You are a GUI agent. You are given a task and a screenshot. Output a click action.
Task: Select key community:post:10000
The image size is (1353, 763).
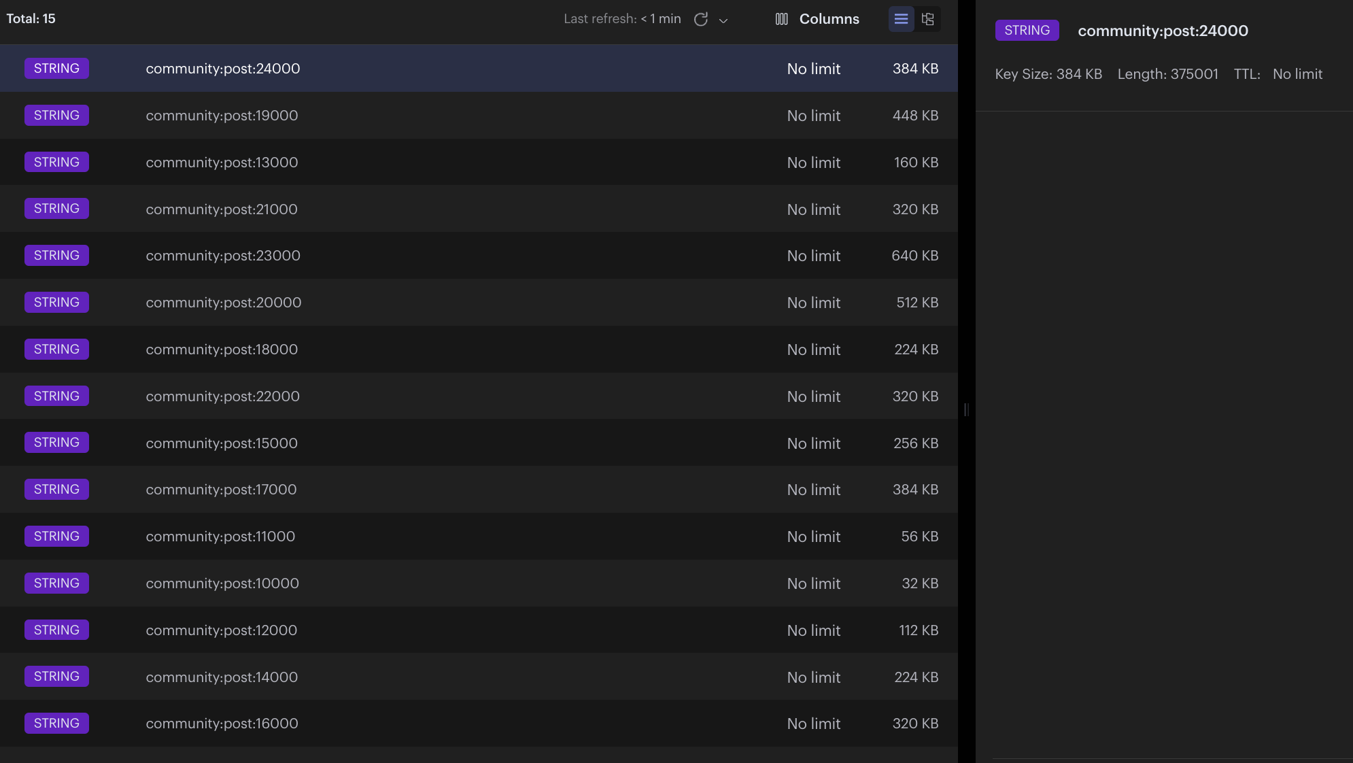(222, 583)
